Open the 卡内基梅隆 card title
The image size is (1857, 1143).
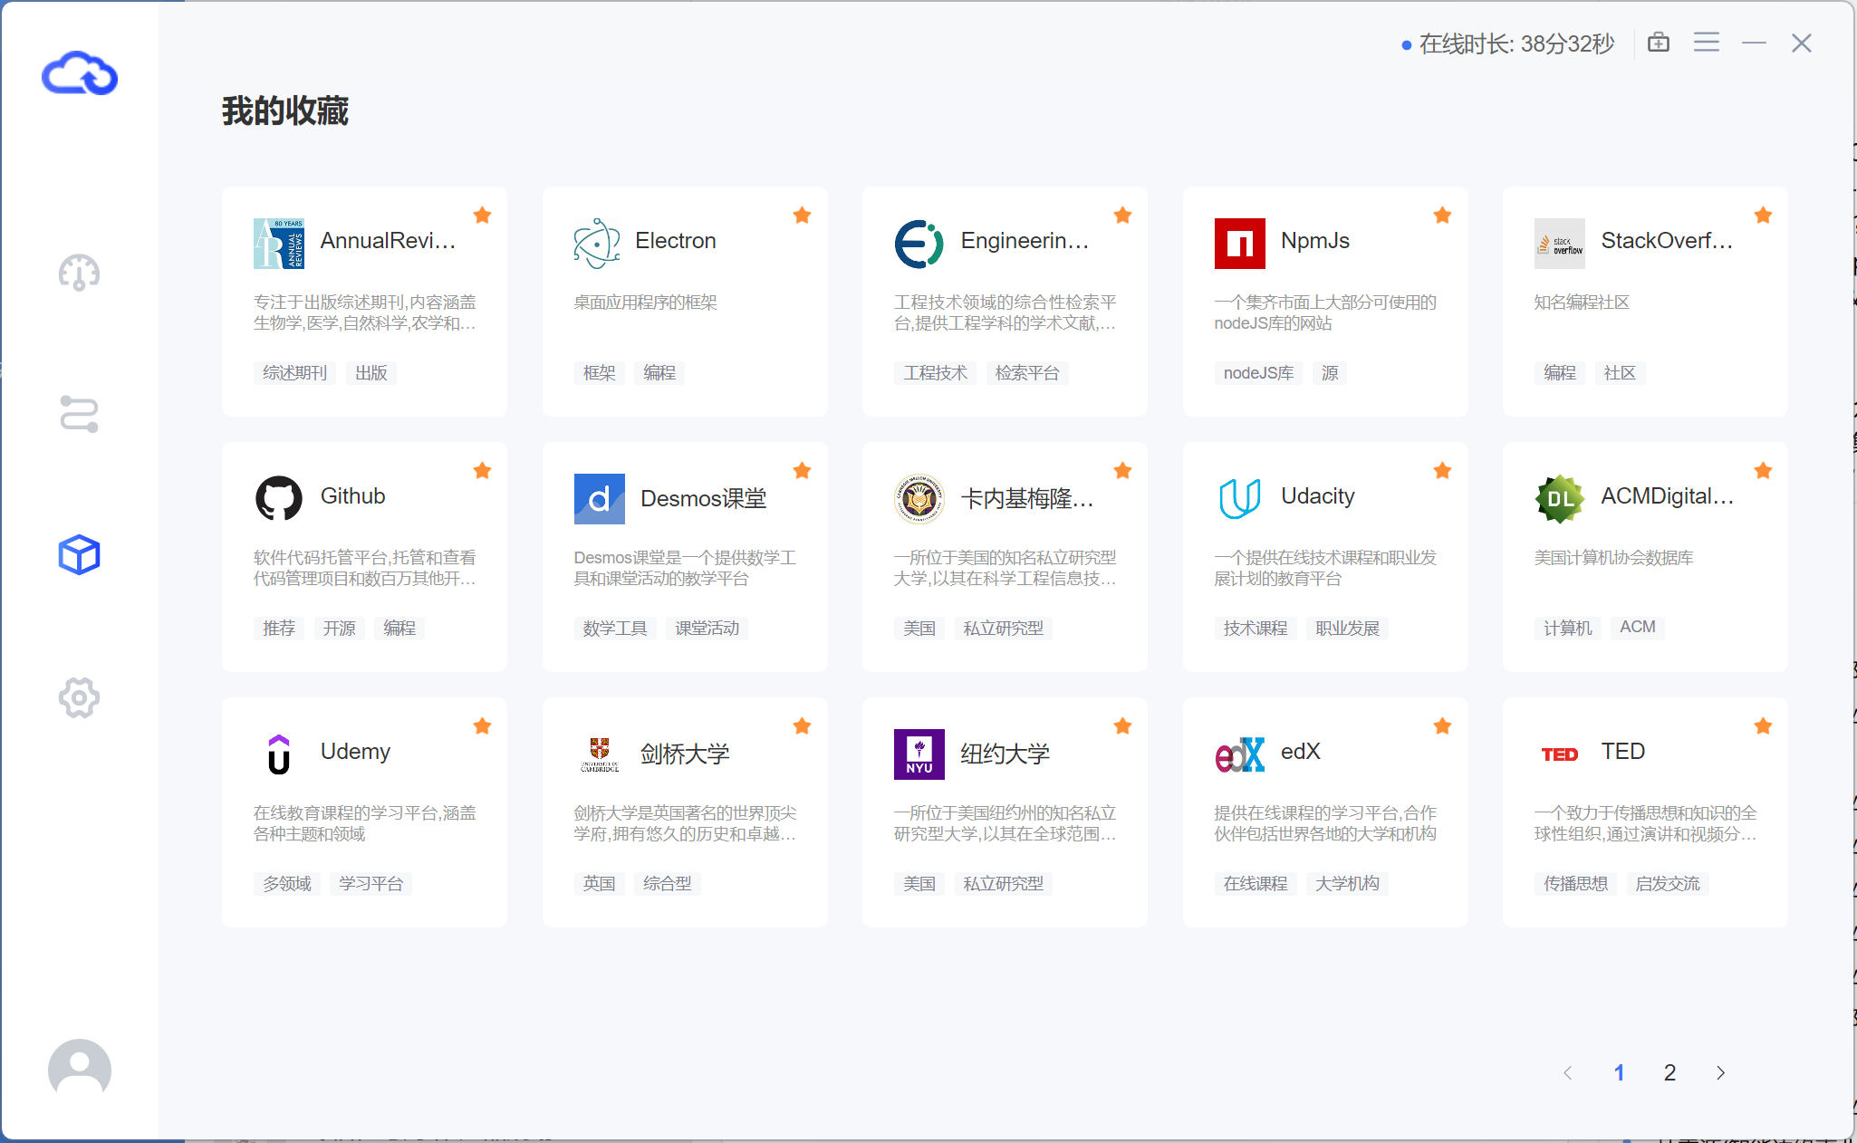[x=1027, y=498]
